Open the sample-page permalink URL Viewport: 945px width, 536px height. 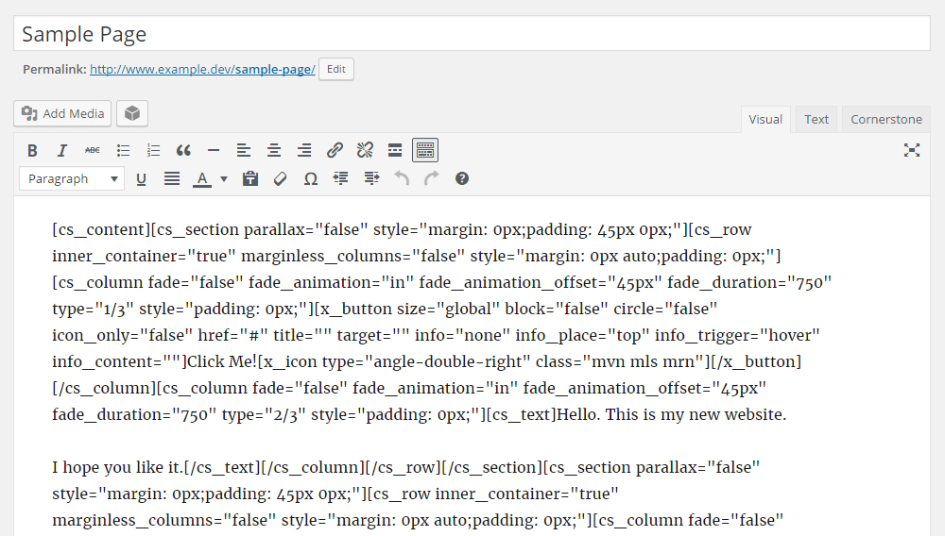coord(202,69)
